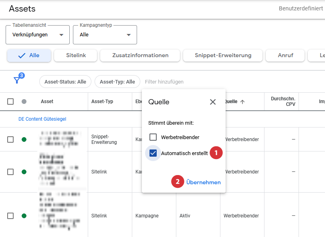Click the Aktiv status cell

pyautogui.click(x=185, y=216)
